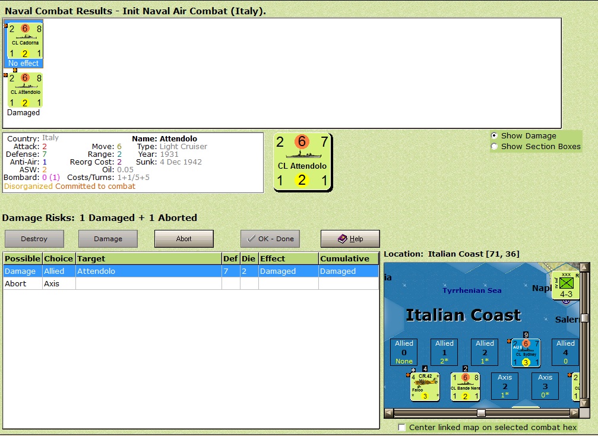Click the Tyrrhenian Sea label on the map
Image resolution: width=598 pixels, height=436 pixels.
(472, 290)
